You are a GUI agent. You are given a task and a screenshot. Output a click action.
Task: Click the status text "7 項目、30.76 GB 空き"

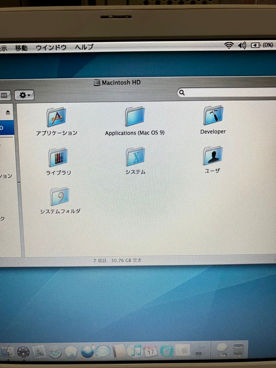coord(118,261)
